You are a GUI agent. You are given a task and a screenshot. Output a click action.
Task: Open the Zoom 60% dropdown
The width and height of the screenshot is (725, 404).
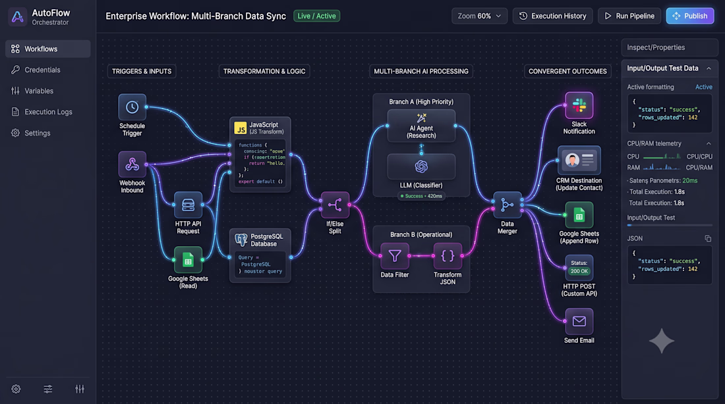(x=479, y=16)
